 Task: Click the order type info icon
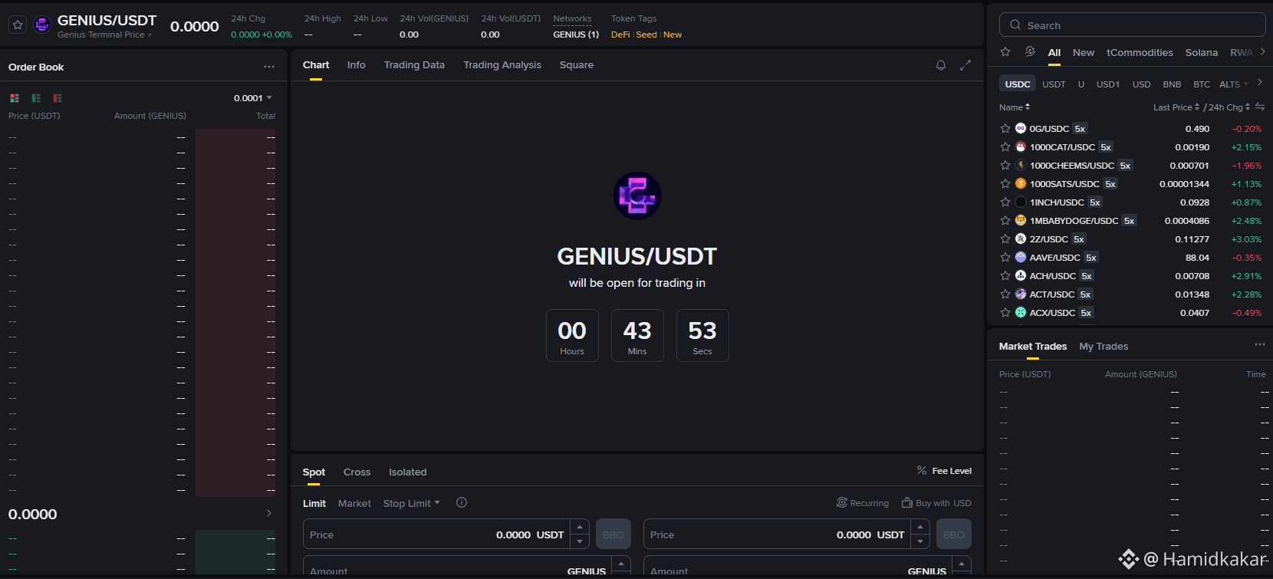[x=462, y=503]
